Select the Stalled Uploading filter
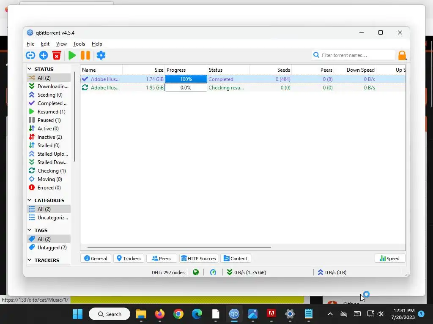This screenshot has height=324, width=433. tap(49, 154)
